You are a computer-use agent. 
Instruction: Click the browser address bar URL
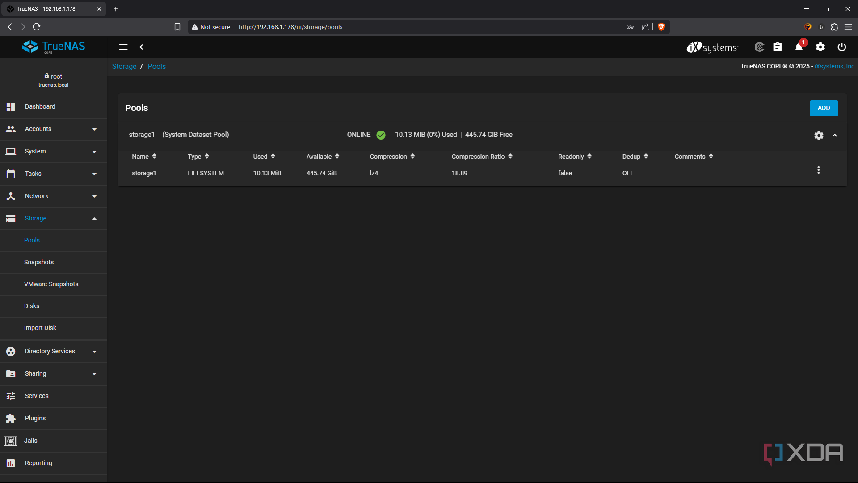click(290, 27)
